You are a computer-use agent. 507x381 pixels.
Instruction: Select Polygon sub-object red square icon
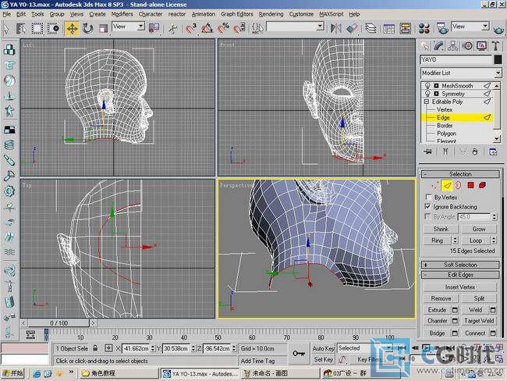pos(470,185)
